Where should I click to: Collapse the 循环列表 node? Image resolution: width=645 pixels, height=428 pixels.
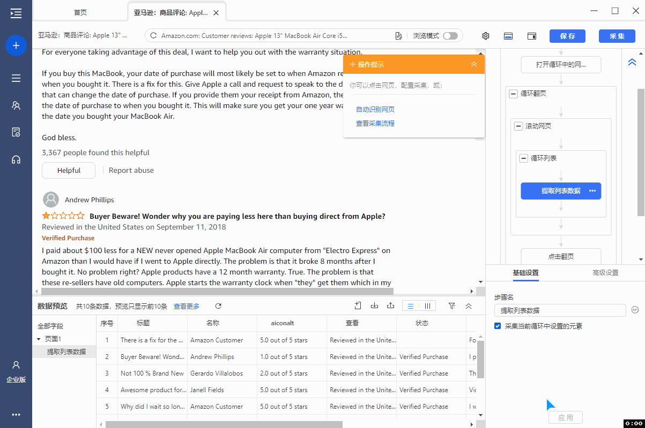point(524,158)
